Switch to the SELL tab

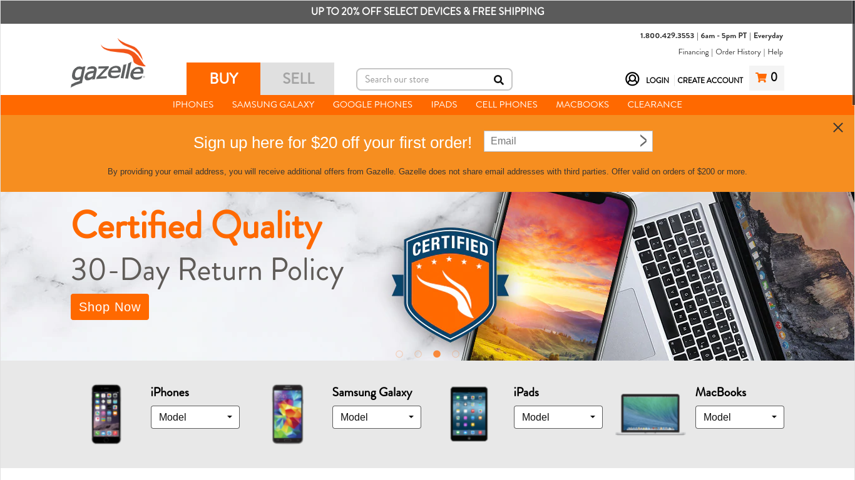pyautogui.click(x=297, y=79)
